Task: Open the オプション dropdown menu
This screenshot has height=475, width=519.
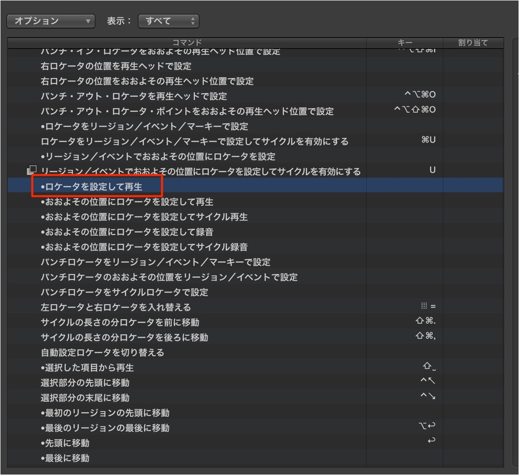Action: click(51, 21)
